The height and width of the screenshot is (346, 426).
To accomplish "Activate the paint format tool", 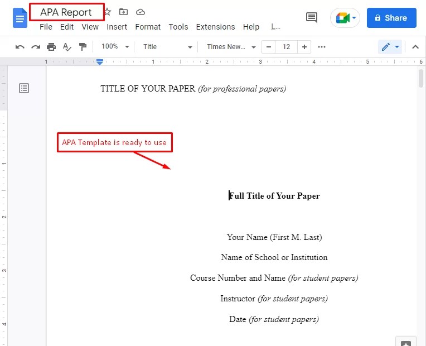I will (83, 47).
